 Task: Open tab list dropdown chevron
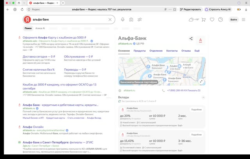click(24, 3)
